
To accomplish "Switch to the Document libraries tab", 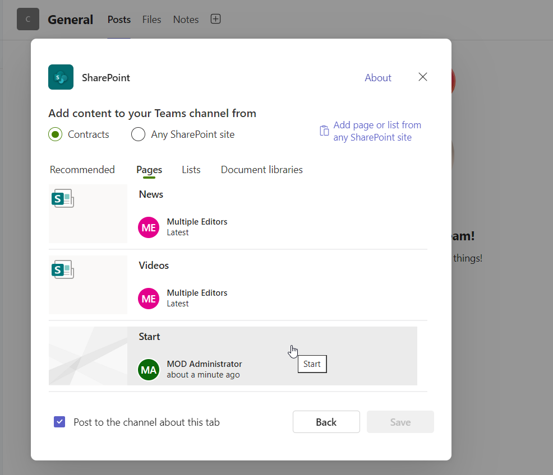I will point(261,169).
